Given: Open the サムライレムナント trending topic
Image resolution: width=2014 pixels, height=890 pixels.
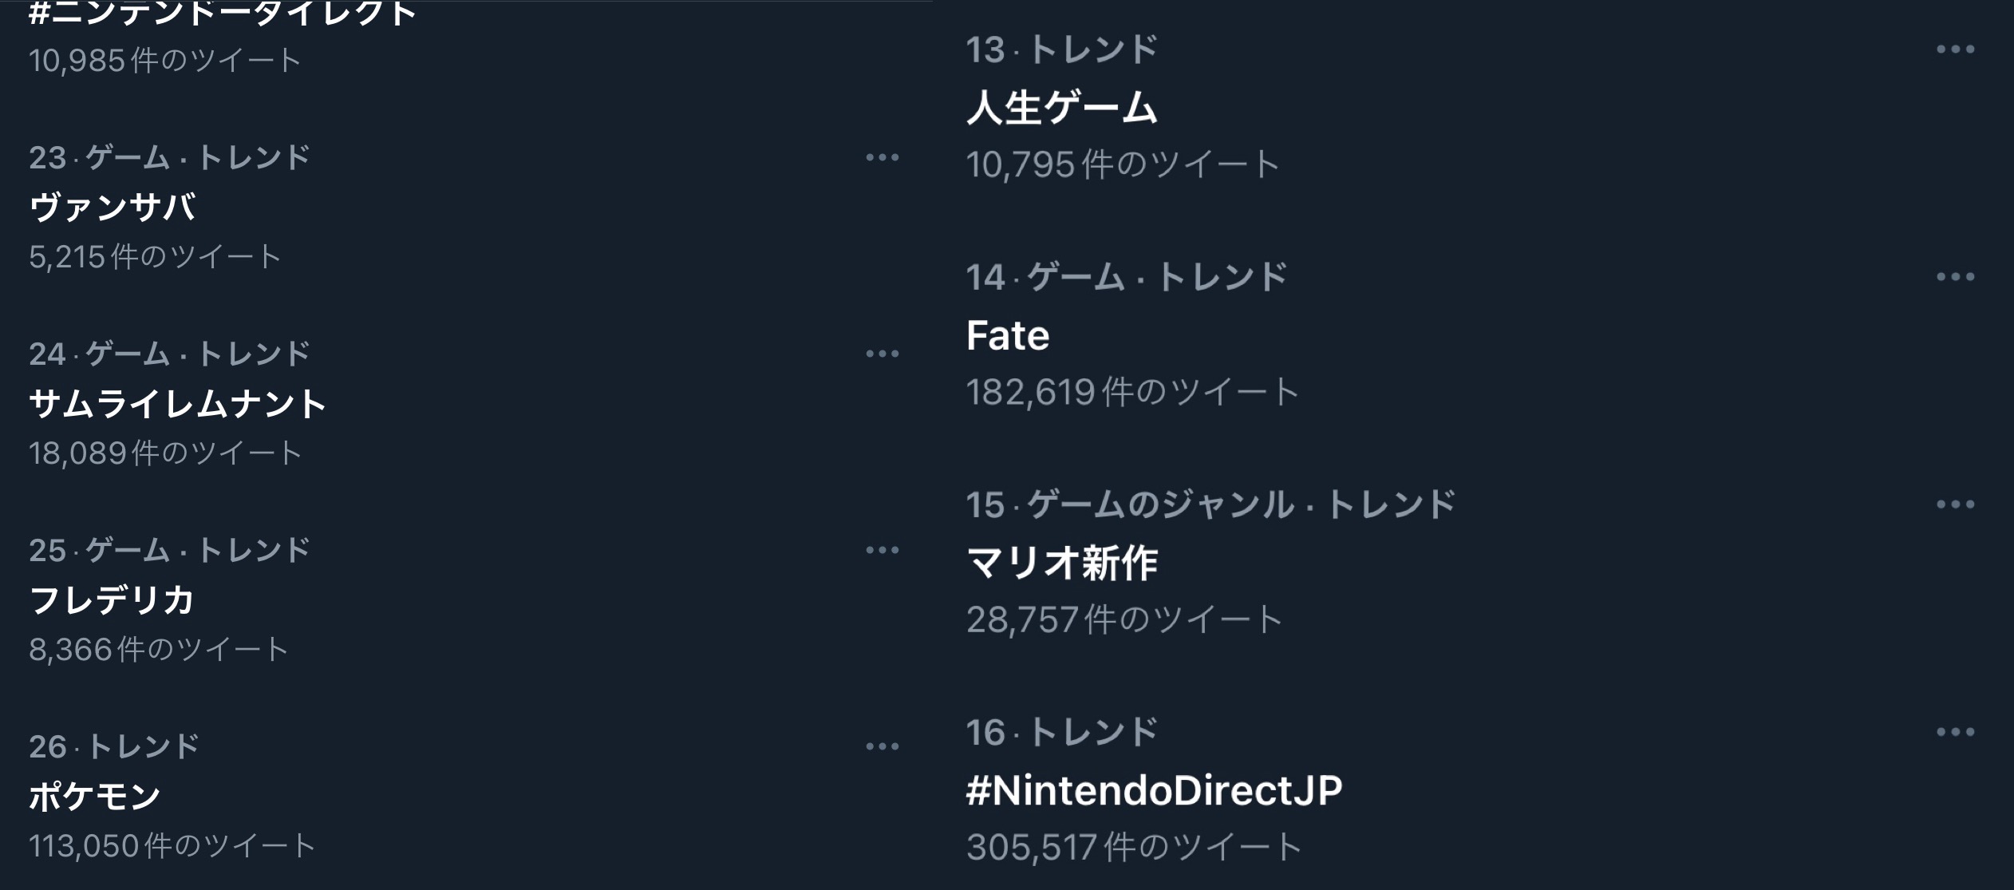Looking at the screenshot, I should coord(178,404).
